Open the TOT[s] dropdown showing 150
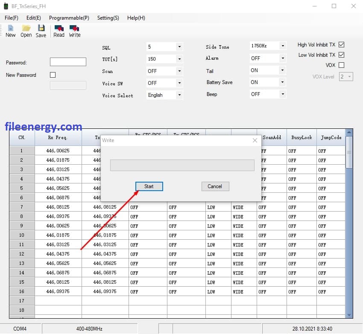The width and height of the screenshot is (363, 334). click(179, 59)
